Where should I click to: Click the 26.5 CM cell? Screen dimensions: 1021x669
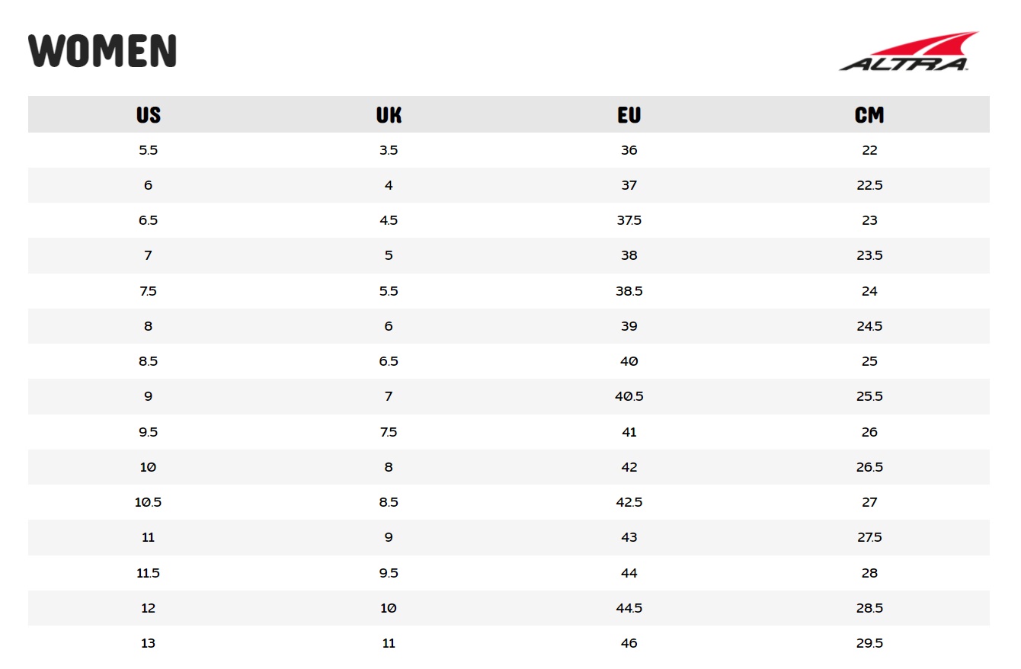click(x=869, y=467)
